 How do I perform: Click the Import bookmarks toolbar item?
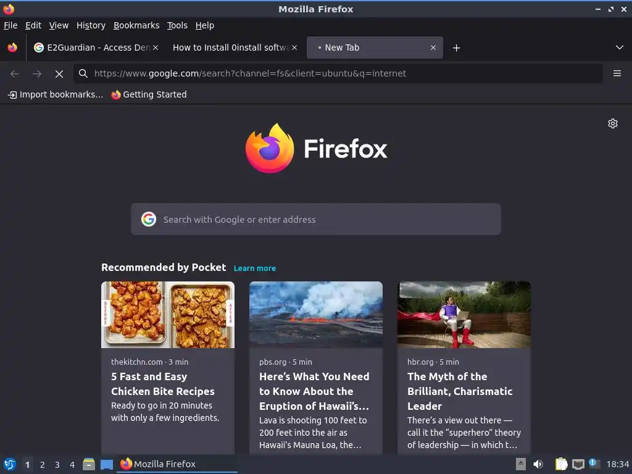click(x=56, y=94)
